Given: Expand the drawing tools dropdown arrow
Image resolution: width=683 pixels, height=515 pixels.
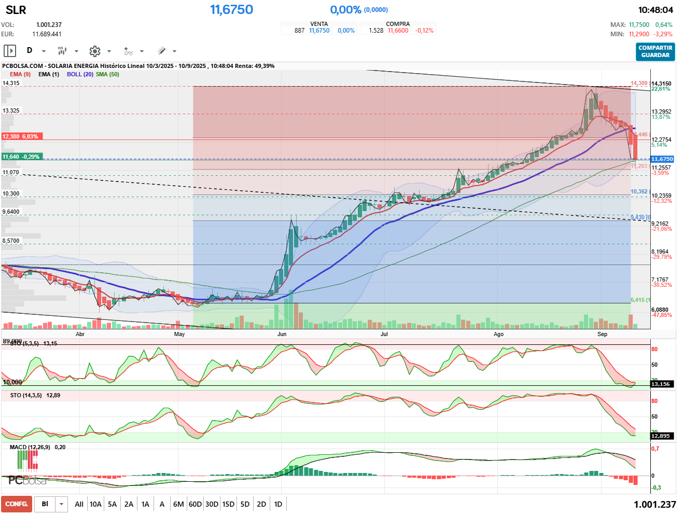Looking at the screenshot, I should click(x=174, y=51).
